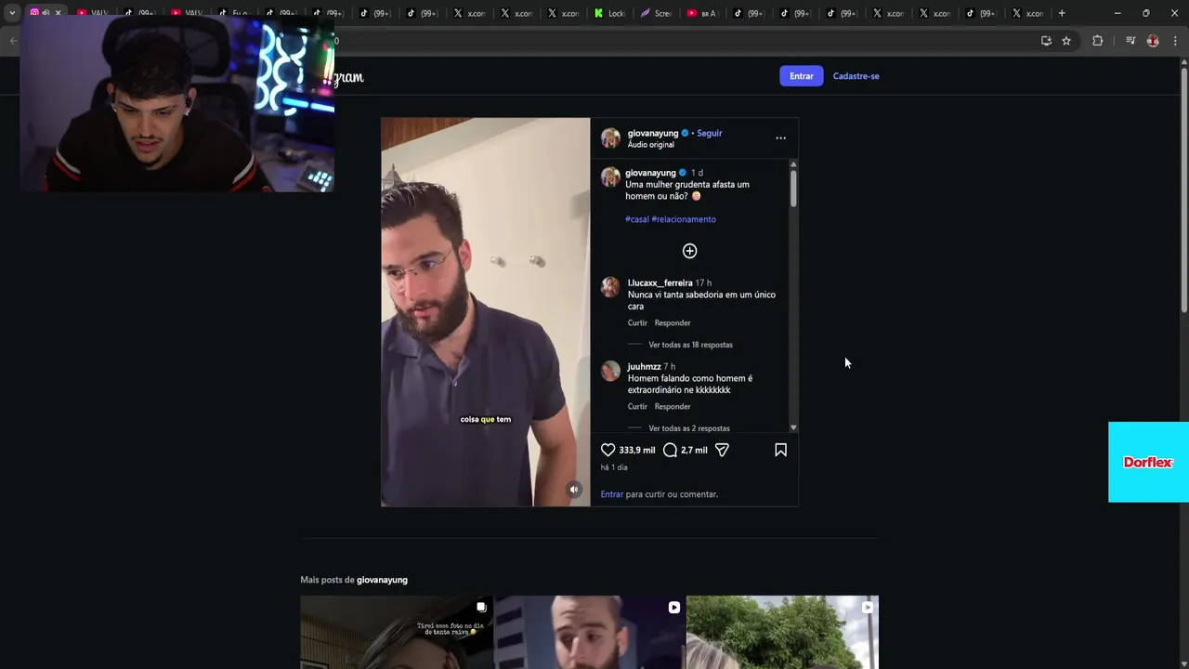Switch to the YouTube 'BR A' browser tab
The height and width of the screenshot is (669, 1189).
coord(703,13)
